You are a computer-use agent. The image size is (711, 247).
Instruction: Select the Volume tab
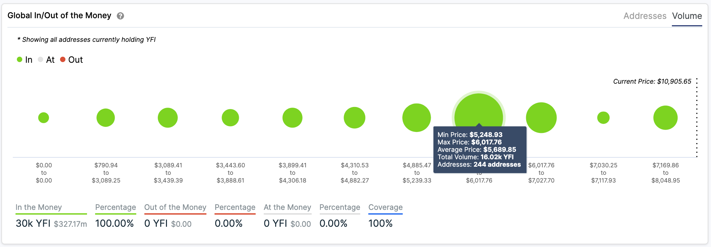687,16
